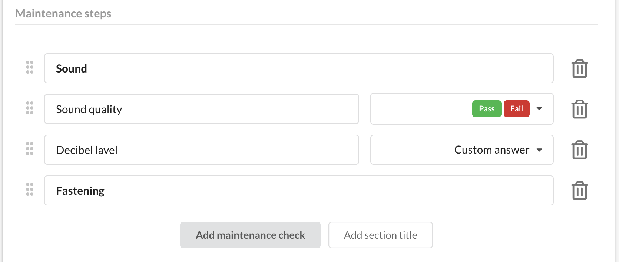Edit the Sound quality text field
Image resolution: width=619 pixels, height=262 pixels.
(x=201, y=109)
